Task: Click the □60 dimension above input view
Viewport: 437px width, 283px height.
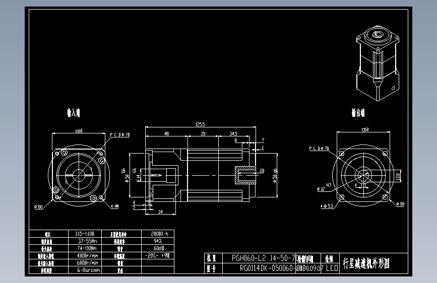Action: tap(79, 130)
